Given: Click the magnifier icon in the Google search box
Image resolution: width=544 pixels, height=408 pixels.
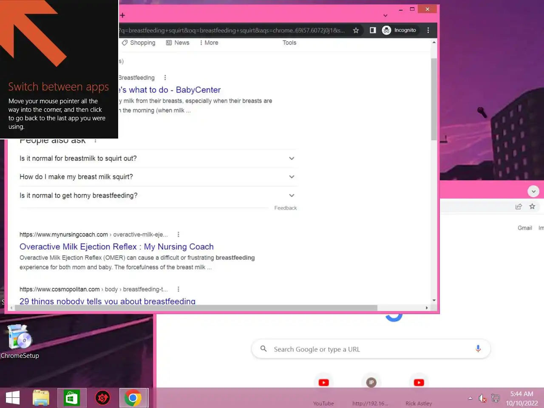Looking at the screenshot, I should 263,348.
